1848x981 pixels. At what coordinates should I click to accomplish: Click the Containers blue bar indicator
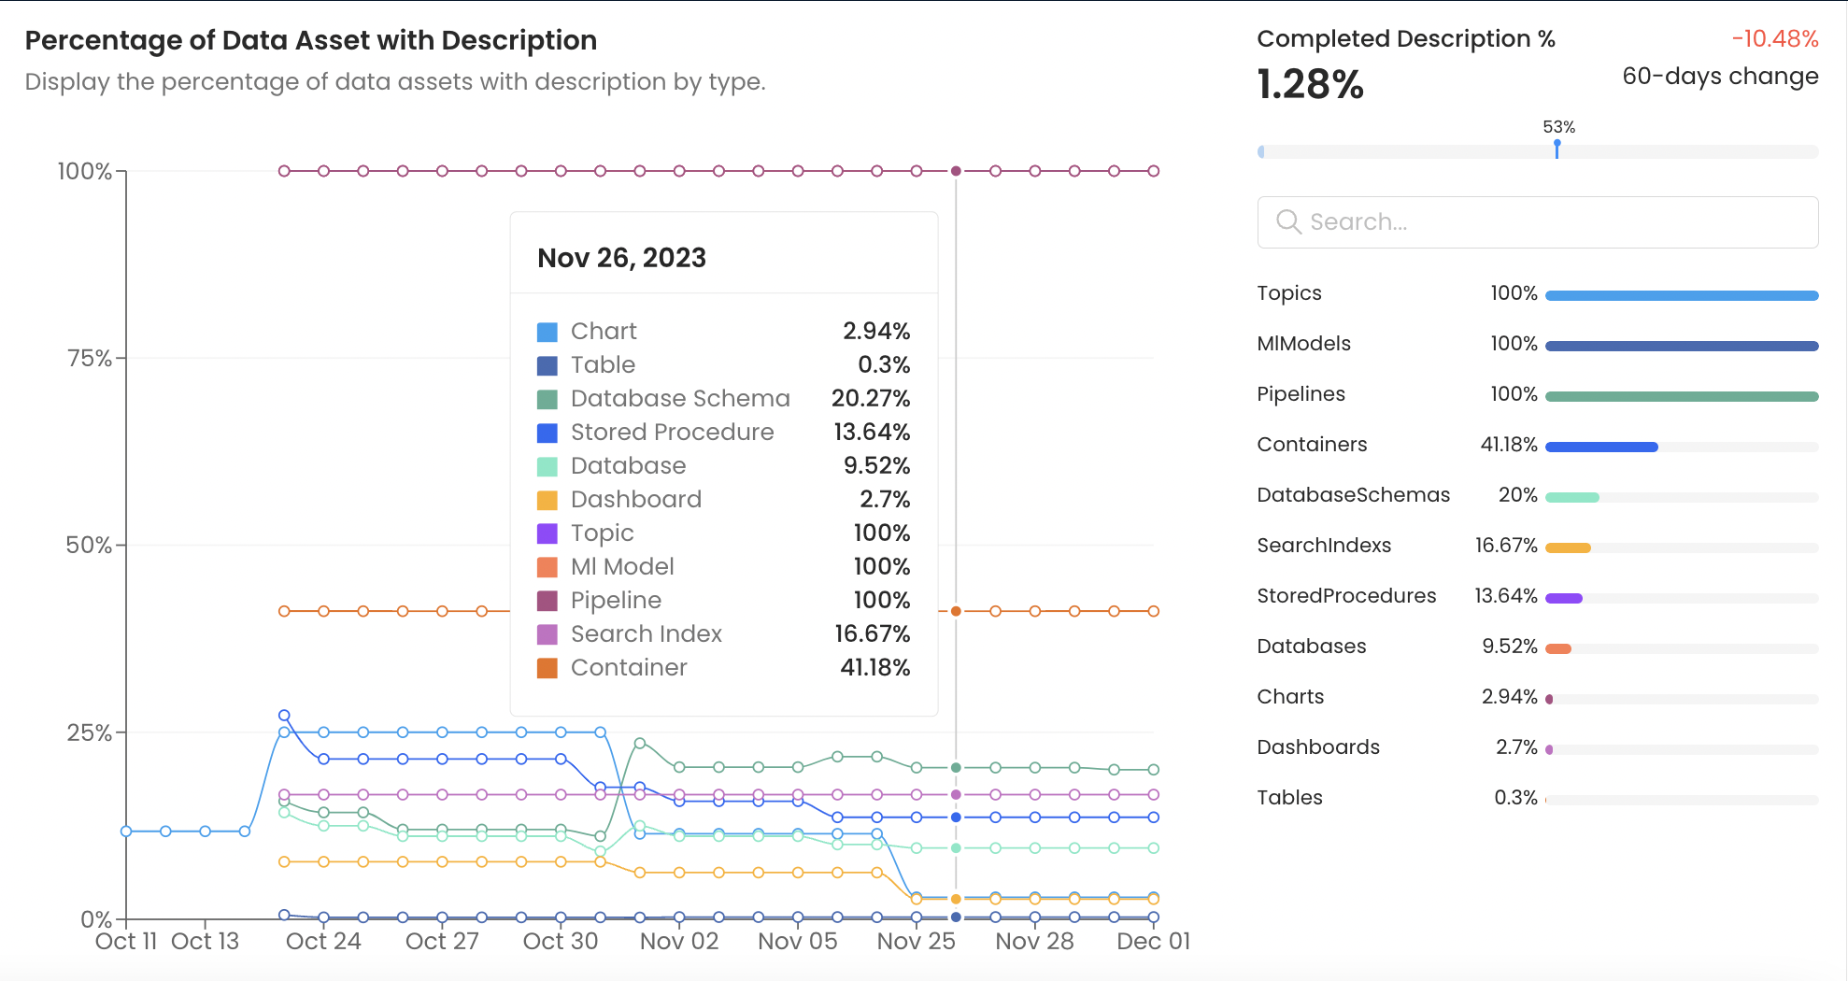point(1600,446)
